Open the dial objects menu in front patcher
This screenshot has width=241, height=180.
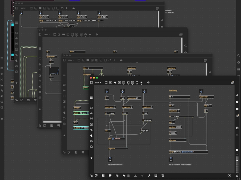[137, 83]
